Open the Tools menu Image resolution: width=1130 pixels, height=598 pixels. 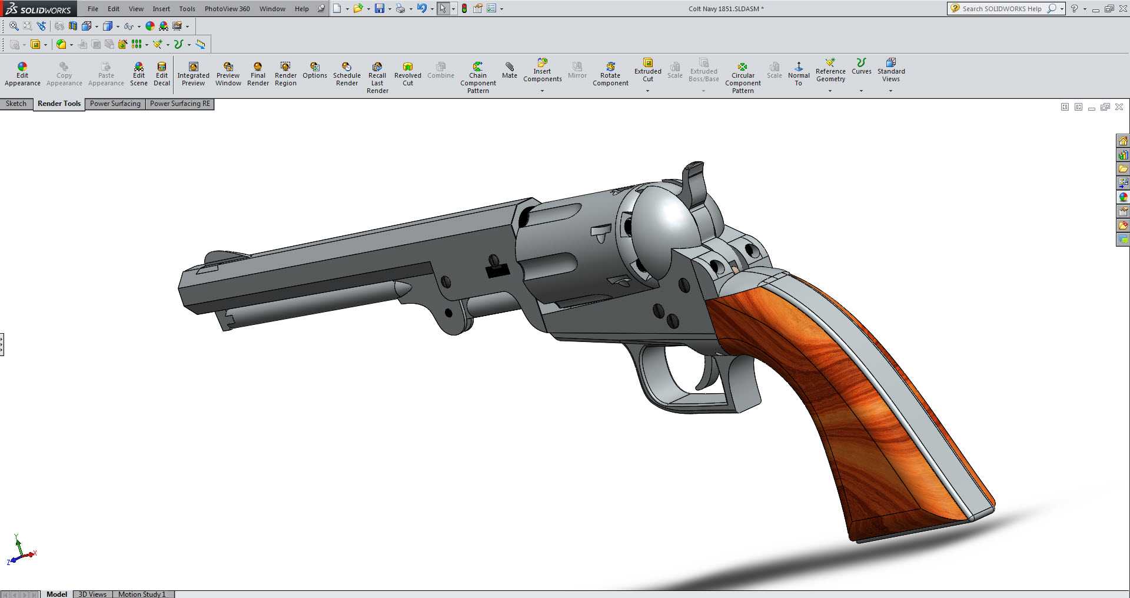point(187,9)
